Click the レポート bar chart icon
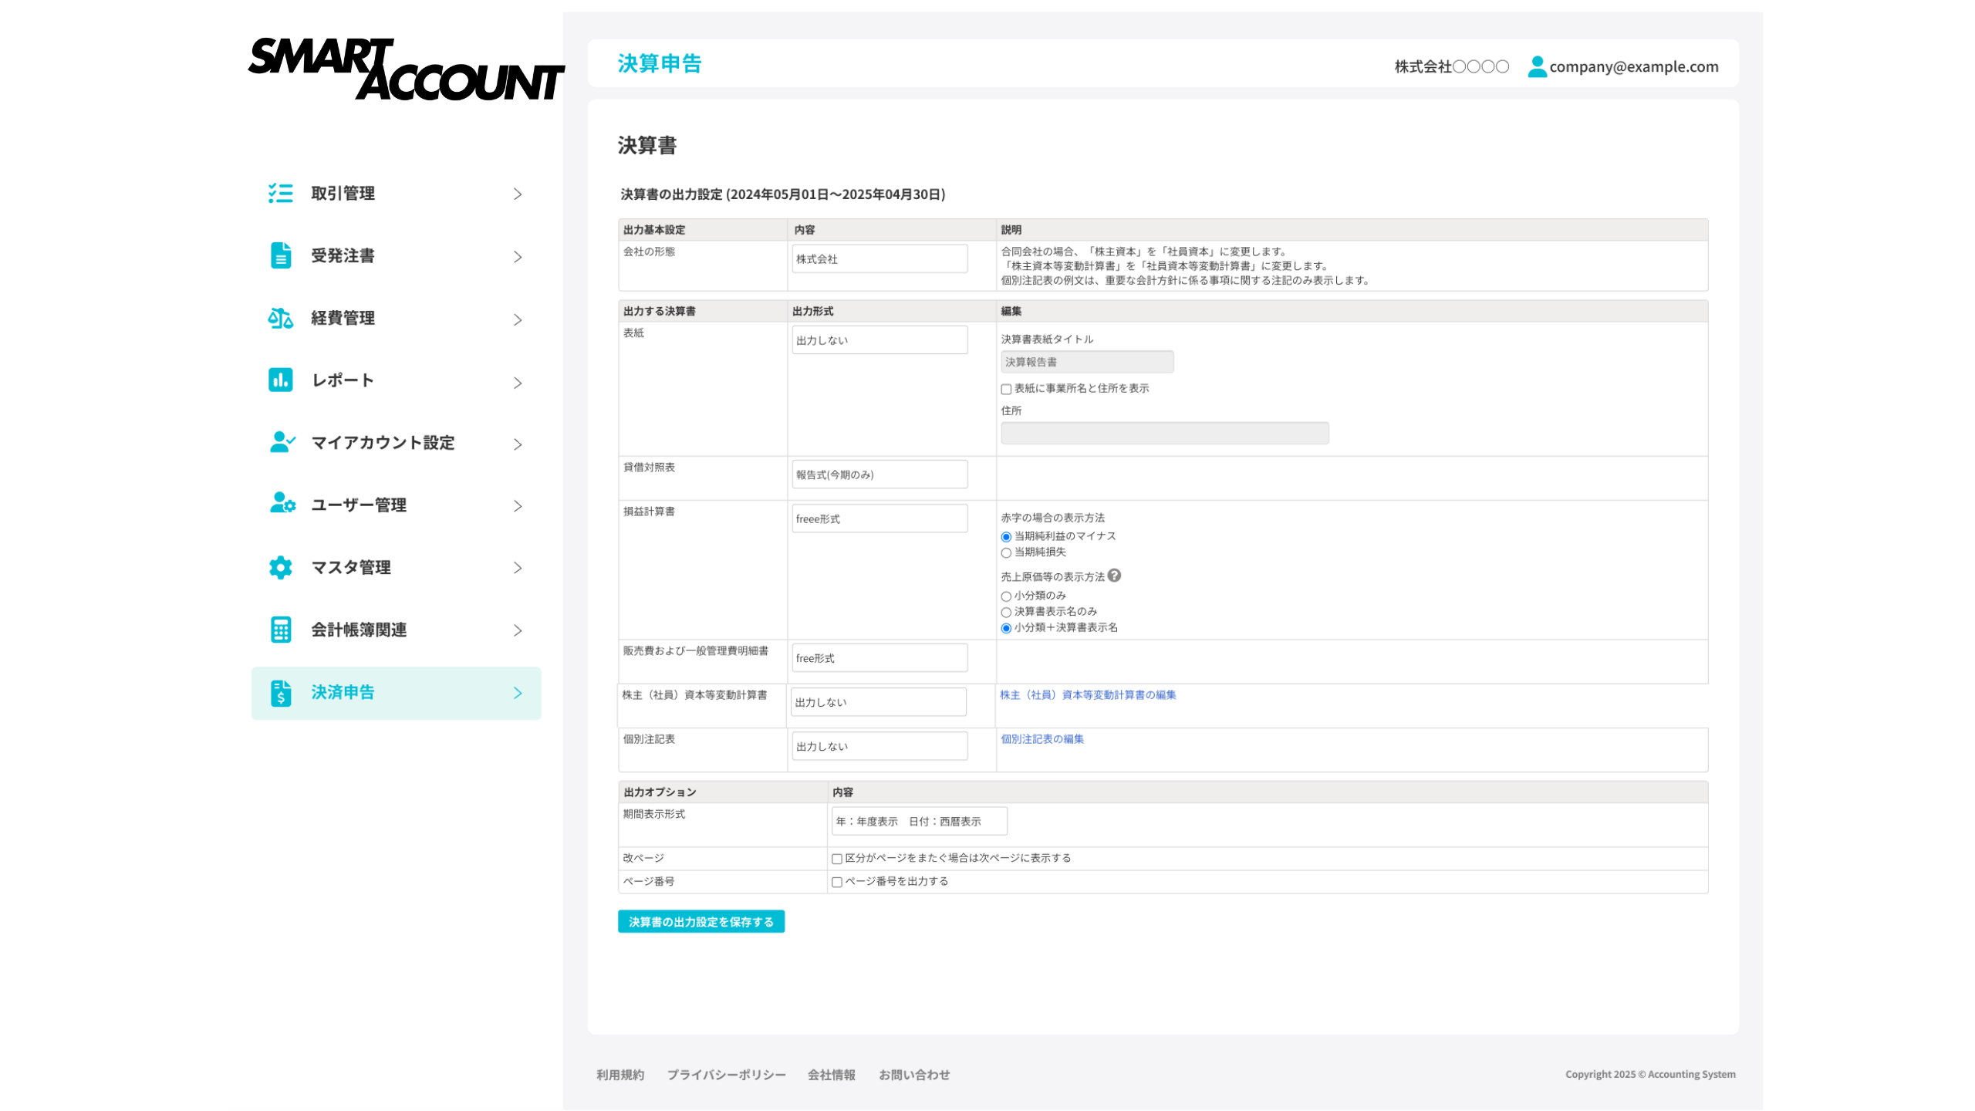Viewport: 1975px width, 1111px height. [280, 380]
